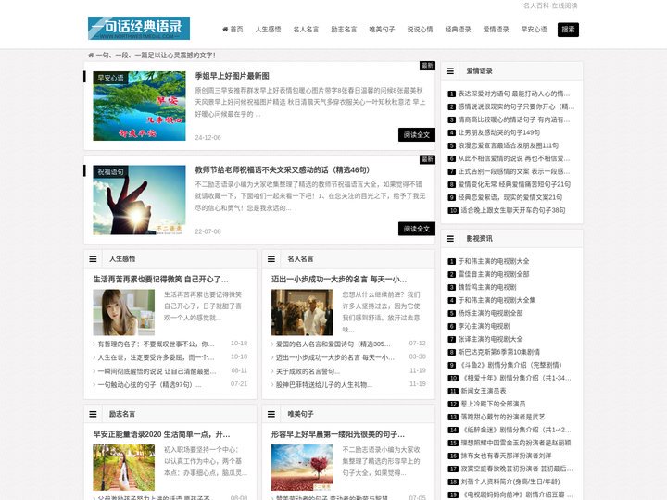
Task: Open article 教师节给老师祝福语不失文采又感动的话
Action: 283,170
